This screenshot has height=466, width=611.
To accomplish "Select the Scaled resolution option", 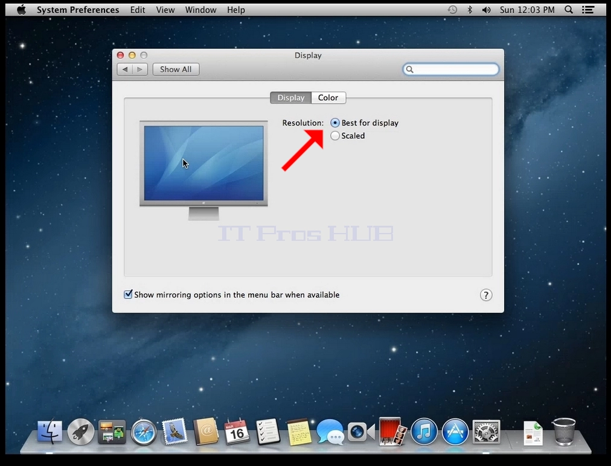I will pyautogui.click(x=334, y=136).
